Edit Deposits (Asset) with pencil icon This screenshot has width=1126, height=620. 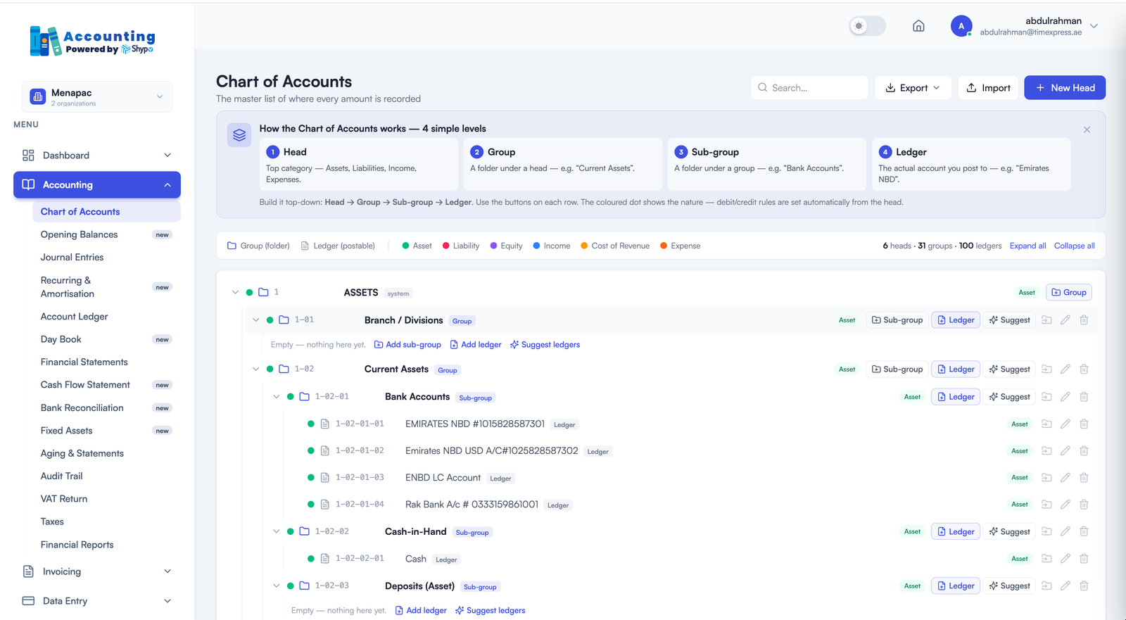pos(1065,586)
